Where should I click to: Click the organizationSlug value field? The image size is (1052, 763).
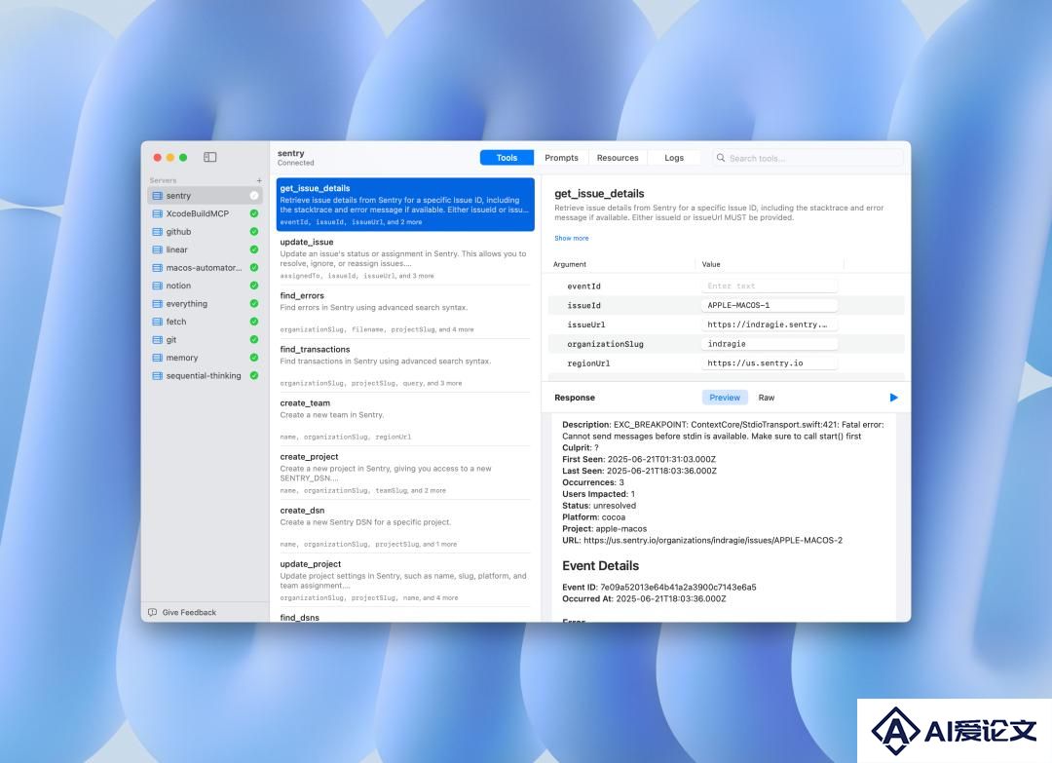click(770, 344)
